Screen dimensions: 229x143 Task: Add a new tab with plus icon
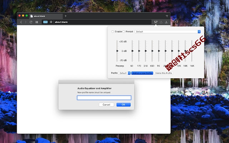66,16
